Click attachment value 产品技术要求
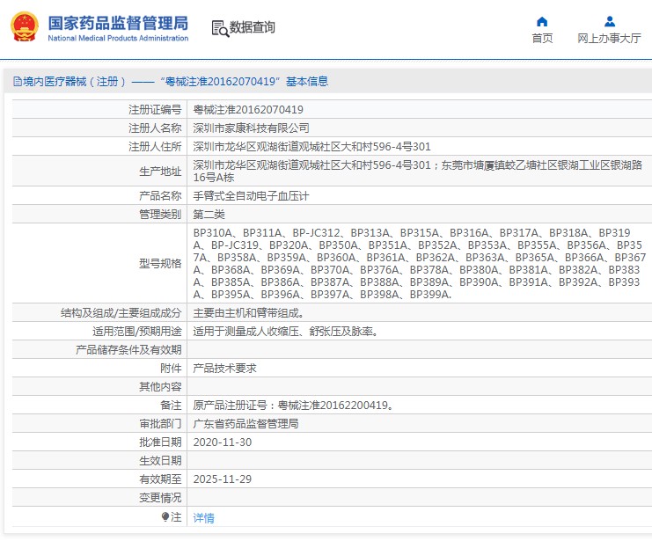The image size is (652, 541). (224, 369)
